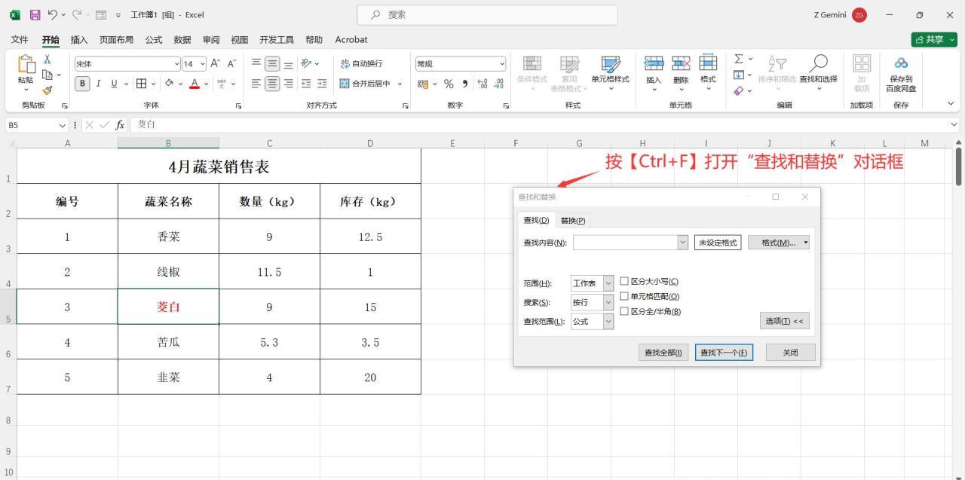
Task: Open the 查找范围 公式 dropdown
Action: click(608, 321)
